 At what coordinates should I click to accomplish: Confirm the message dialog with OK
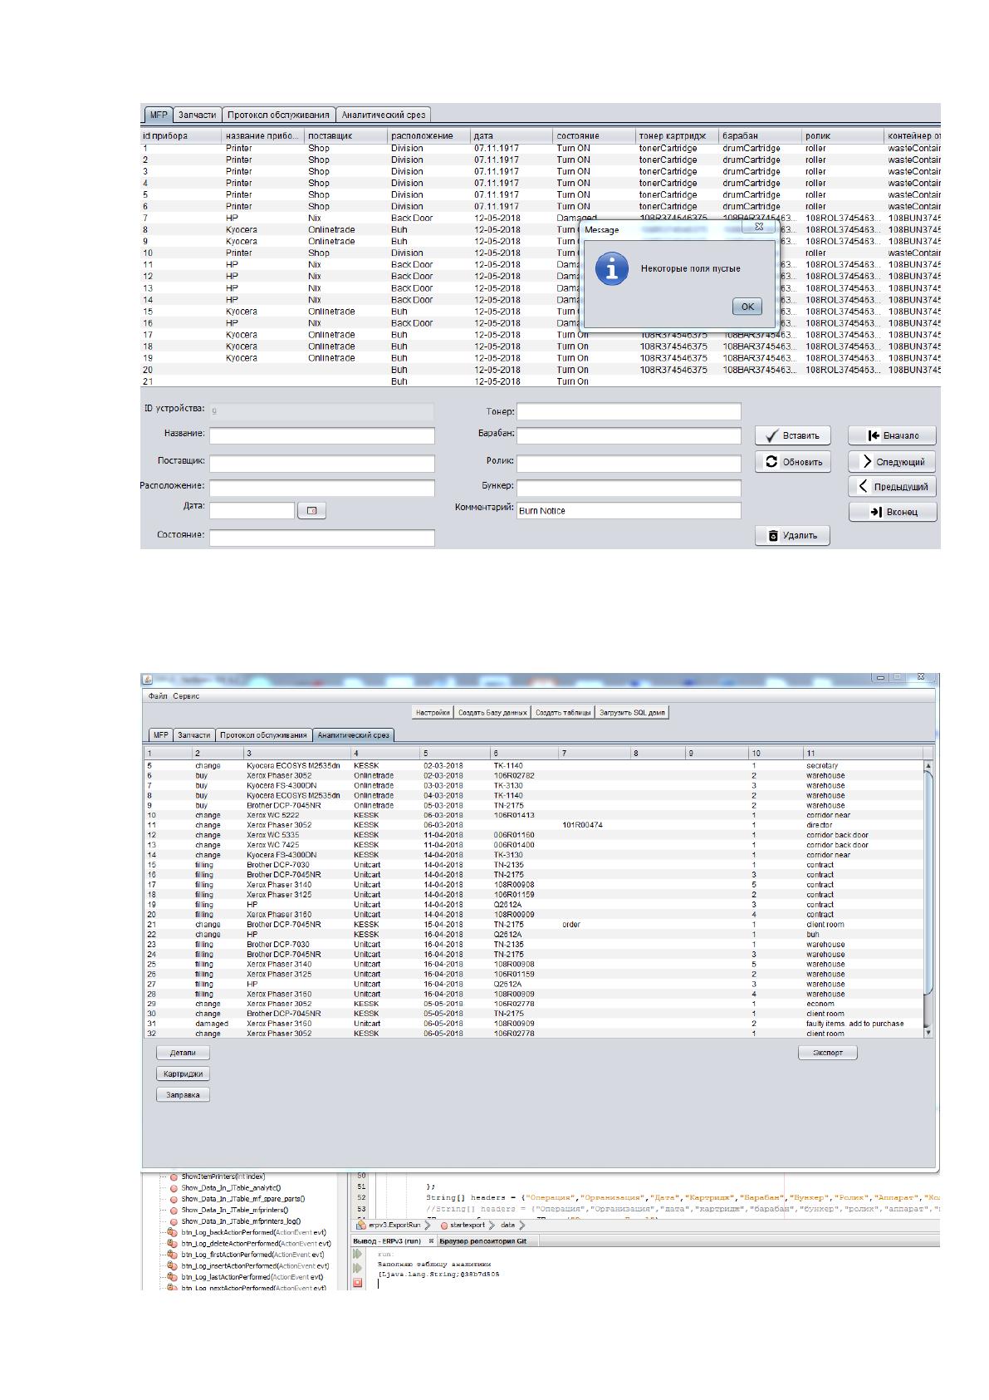pyautogui.click(x=747, y=307)
